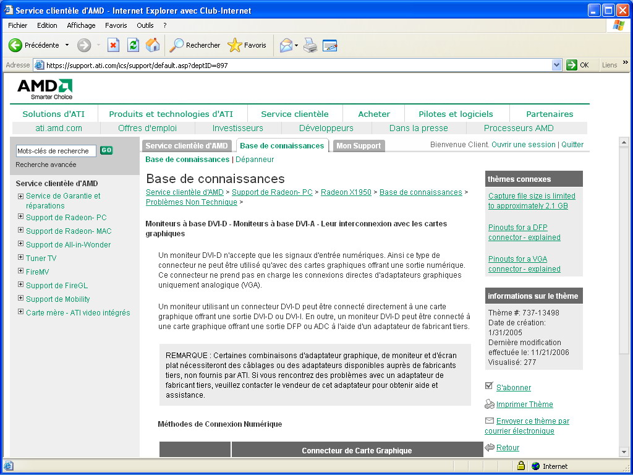
Task: Click the Imprimer Thème printer icon
Action: 490,404
